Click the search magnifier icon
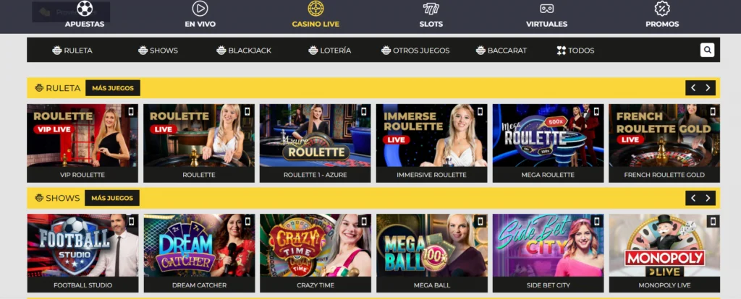 coord(707,50)
